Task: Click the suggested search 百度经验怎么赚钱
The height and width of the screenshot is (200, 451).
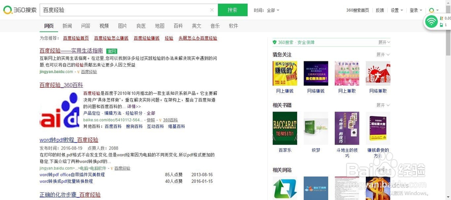Action: click(111, 38)
